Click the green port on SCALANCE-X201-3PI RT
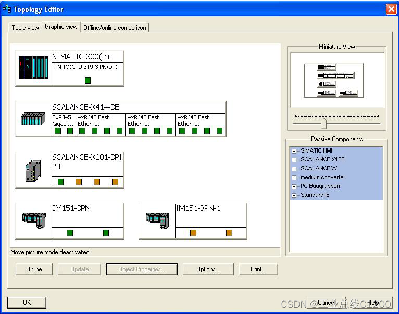Screen dimensions: 399x314 tap(60, 182)
